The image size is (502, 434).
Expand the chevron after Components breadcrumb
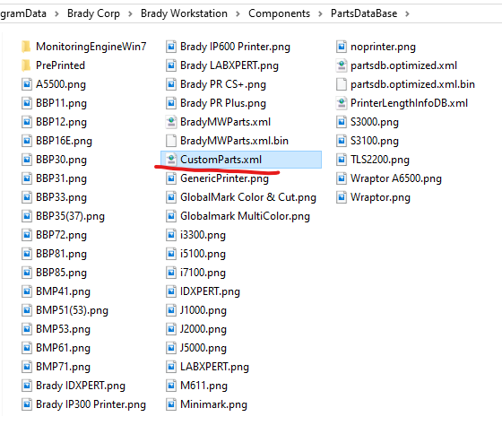320,13
